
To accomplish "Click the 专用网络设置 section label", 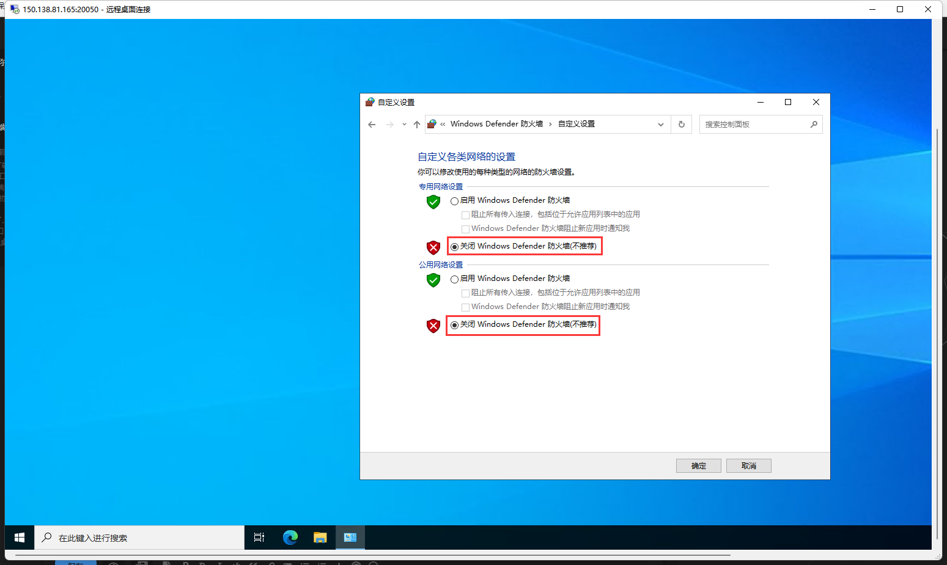I will [x=441, y=187].
